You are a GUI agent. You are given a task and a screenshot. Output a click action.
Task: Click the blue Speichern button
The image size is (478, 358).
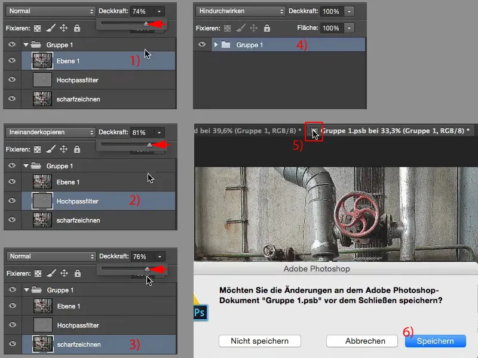(x=436, y=341)
